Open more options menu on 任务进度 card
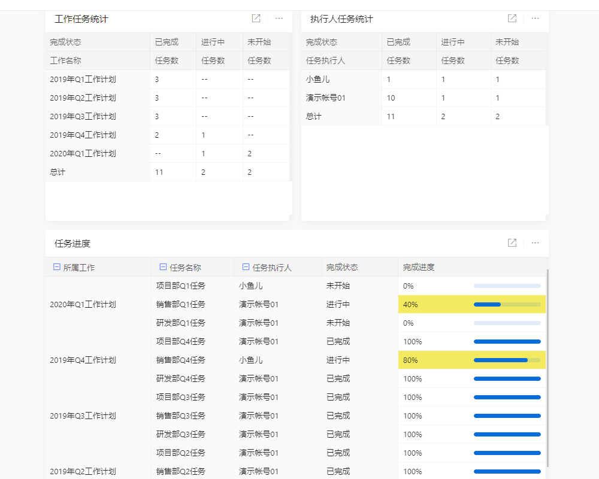Image resolution: width=599 pixels, height=479 pixels. (535, 243)
